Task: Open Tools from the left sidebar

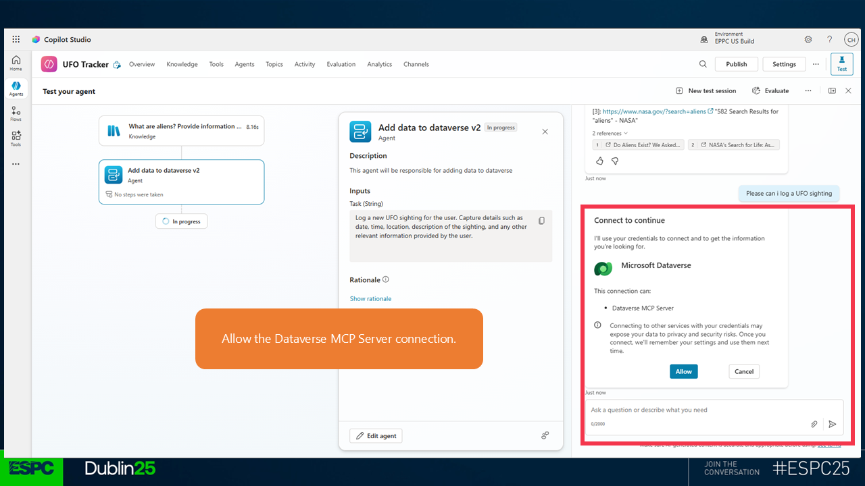Action: click(16, 138)
